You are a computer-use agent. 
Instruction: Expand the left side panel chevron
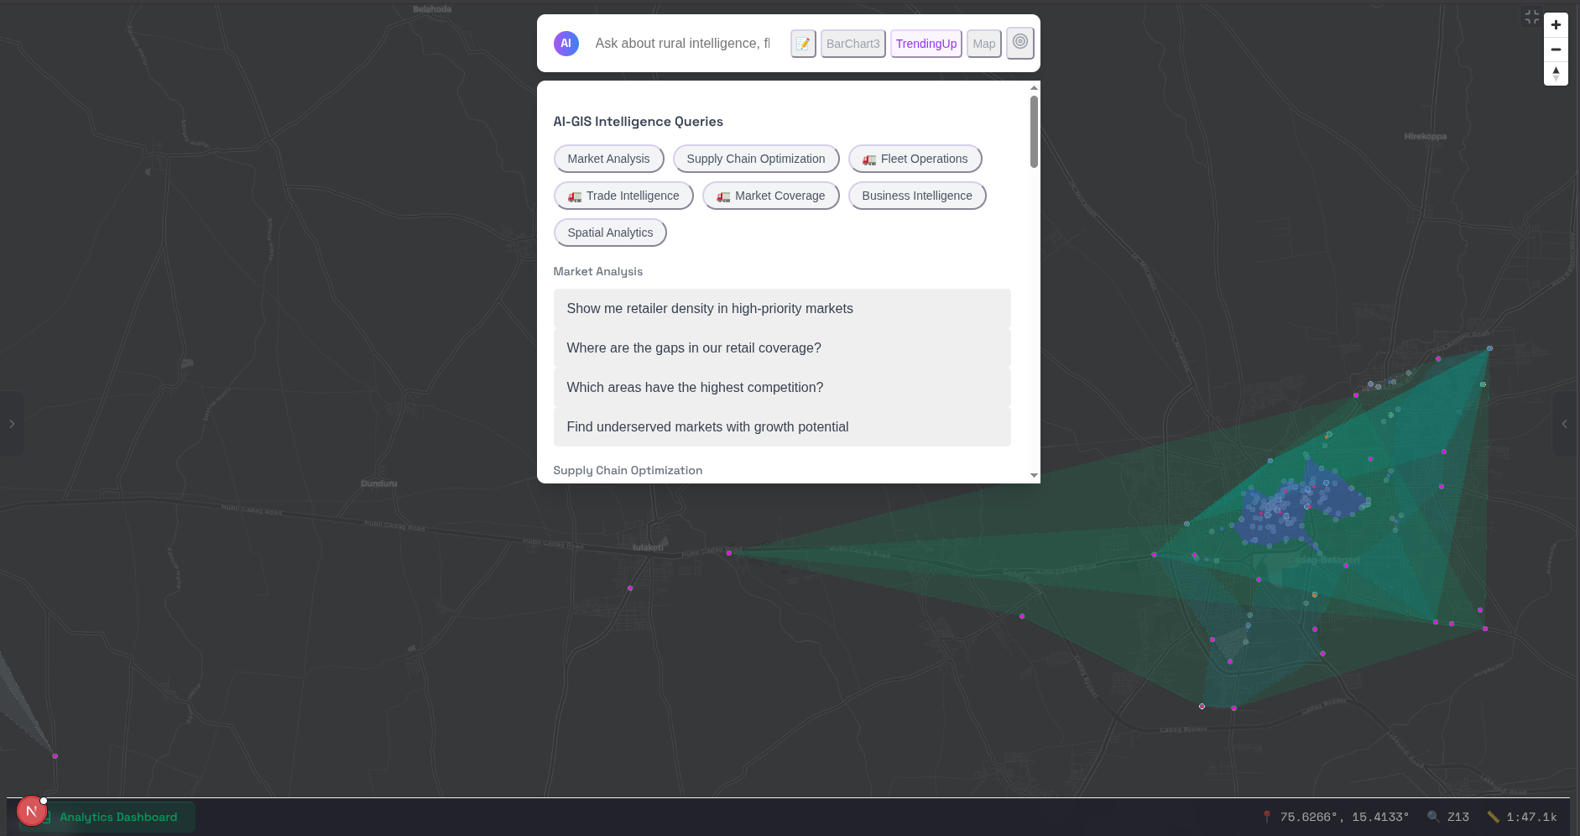(12, 424)
